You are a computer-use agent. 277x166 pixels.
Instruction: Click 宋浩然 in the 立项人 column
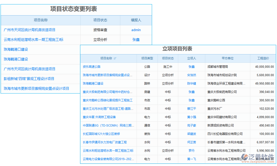pyautogui.click(x=191, y=75)
